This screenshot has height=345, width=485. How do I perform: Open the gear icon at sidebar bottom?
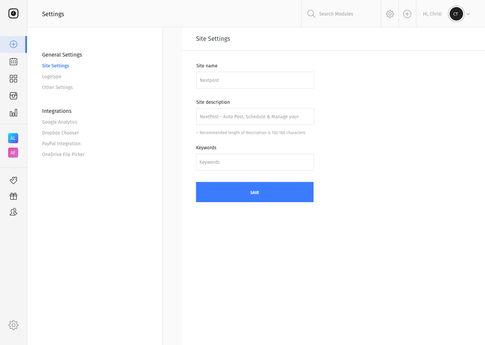[x=13, y=325]
